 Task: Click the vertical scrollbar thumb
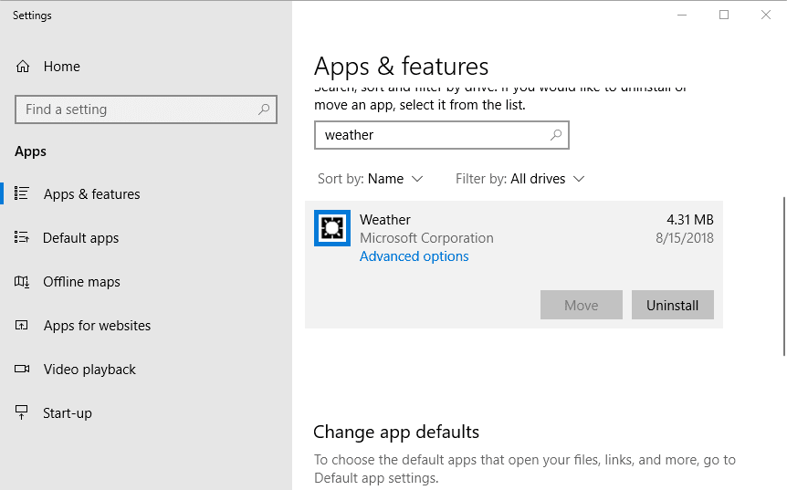point(784,276)
